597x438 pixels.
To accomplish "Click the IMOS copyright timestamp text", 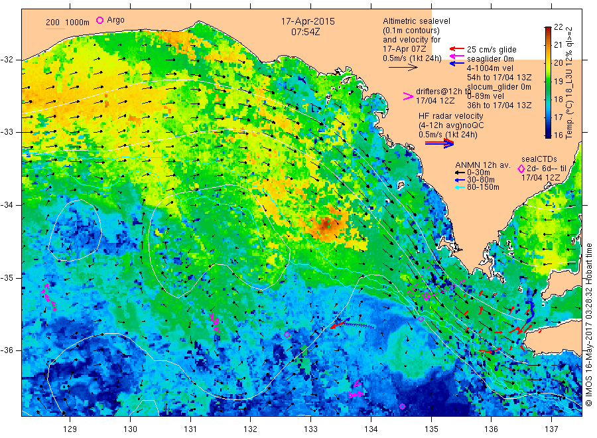I will (589, 324).
